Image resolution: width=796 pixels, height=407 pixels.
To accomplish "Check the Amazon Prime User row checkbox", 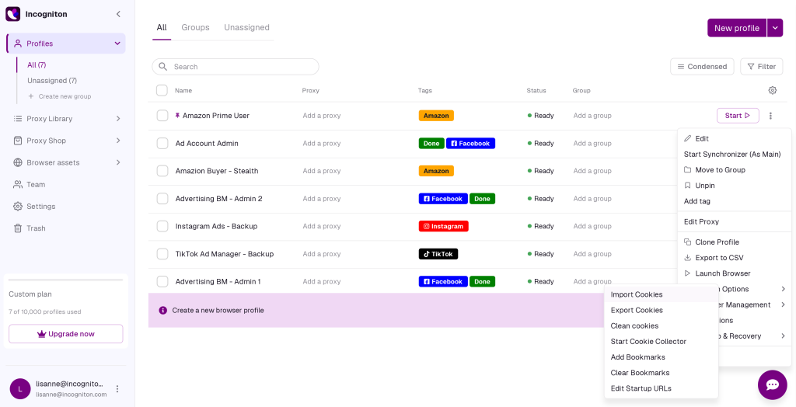I will [x=162, y=116].
